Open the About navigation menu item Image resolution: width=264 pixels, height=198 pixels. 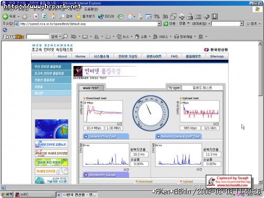pyautogui.click(x=62, y=56)
